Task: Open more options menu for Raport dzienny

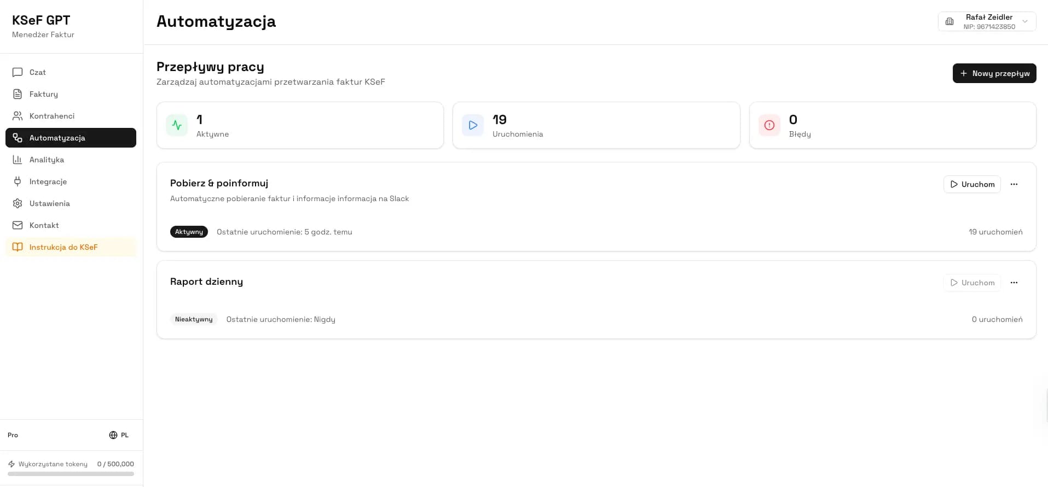Action: [x=1014, y=283]
